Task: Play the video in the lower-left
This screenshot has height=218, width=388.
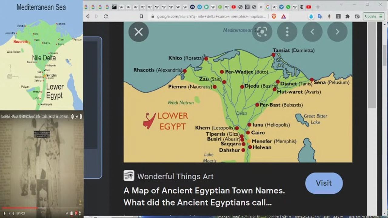Action: pyautogui.click(x=4, y=213)
